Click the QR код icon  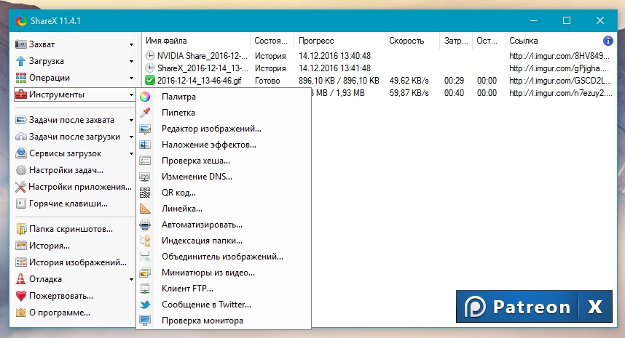coord(145,193)
